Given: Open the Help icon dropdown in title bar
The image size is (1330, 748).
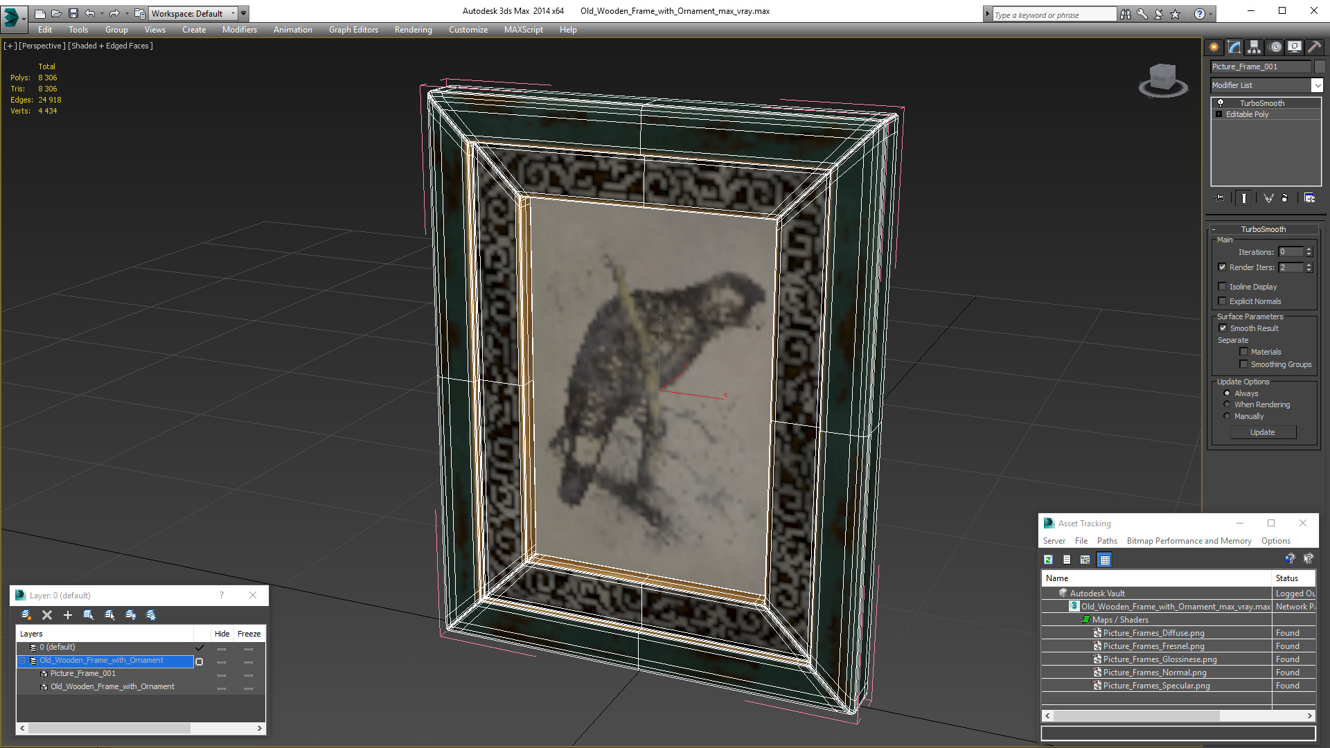Looking at the screenshot, I should point(1211,14).
